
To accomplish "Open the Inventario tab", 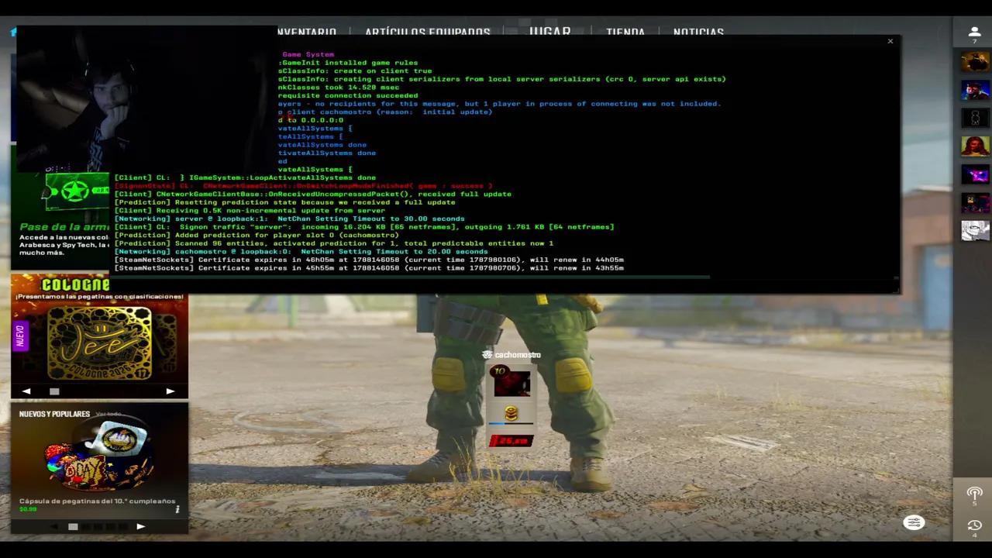I will 307,32.
